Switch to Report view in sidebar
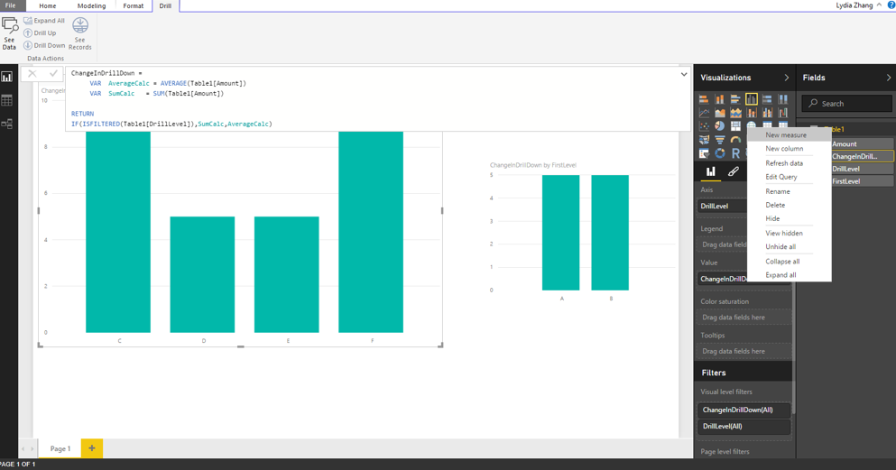Image resolution: width=896 pixels, height=470 pixels. point(7,77)
